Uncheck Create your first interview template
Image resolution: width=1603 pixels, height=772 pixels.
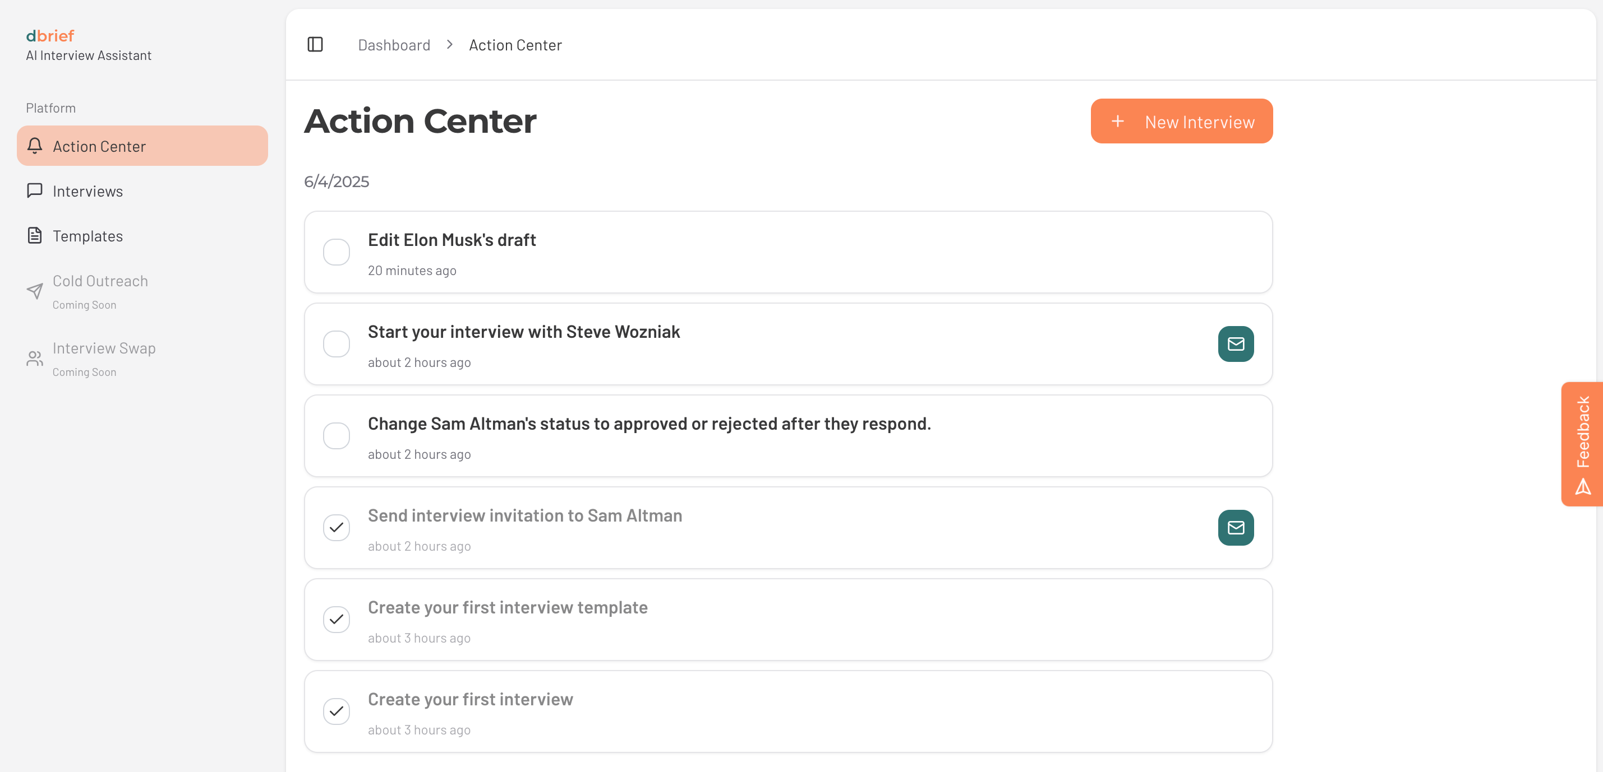coord(337,620)
